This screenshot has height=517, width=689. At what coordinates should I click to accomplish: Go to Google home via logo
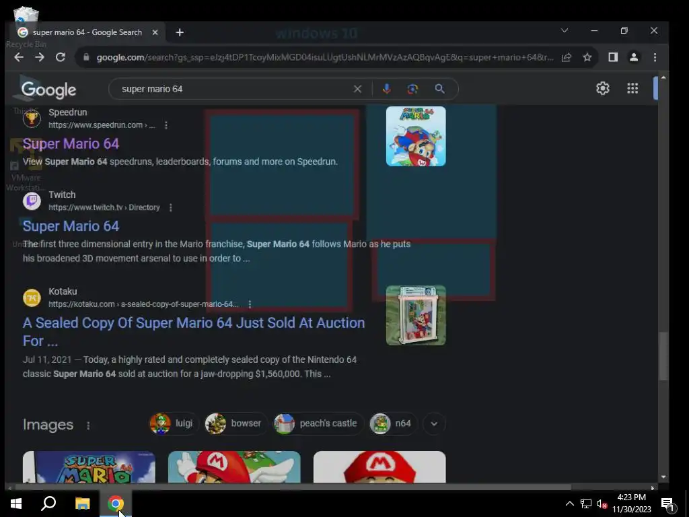click(48, 90)
